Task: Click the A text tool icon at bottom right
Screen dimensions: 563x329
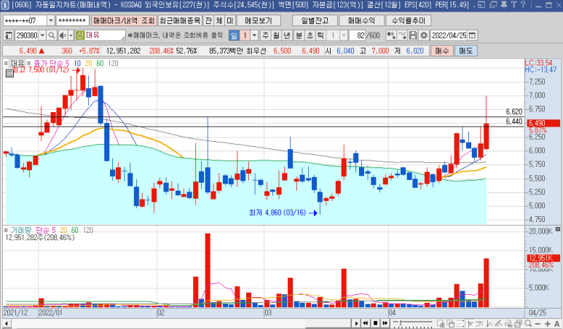Action: (x=557, y=323)
